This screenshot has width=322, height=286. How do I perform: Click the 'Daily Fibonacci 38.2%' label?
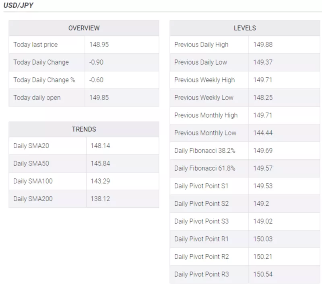pyautogui.click(x=204, y=151)
